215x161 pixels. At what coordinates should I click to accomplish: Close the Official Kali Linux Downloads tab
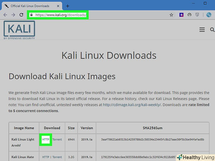pyautogui.click(x=58, y=6)
